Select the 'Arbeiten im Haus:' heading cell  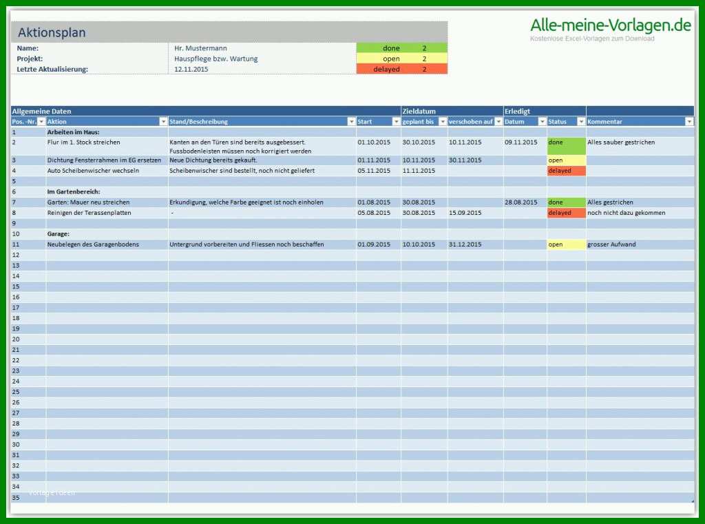pos(107,132)
